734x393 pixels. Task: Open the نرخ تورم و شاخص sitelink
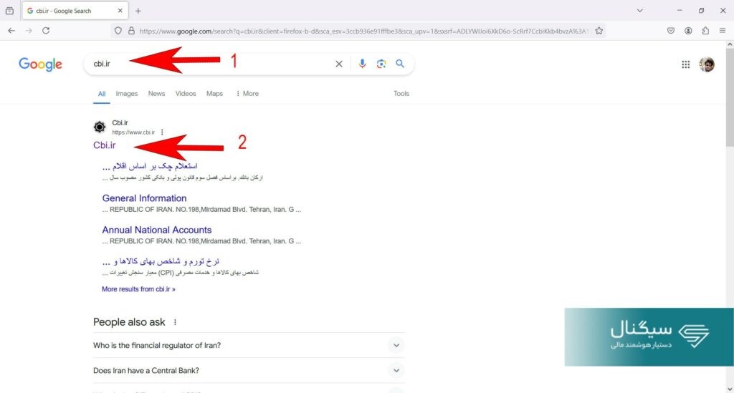tap(161, 261)
